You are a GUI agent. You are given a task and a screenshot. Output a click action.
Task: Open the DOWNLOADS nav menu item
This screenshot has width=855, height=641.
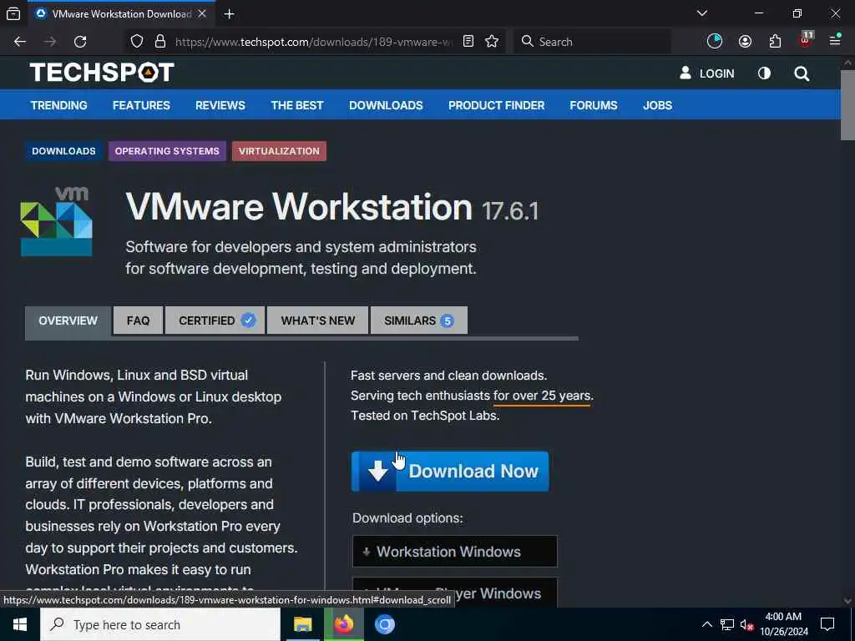point(386,105)
